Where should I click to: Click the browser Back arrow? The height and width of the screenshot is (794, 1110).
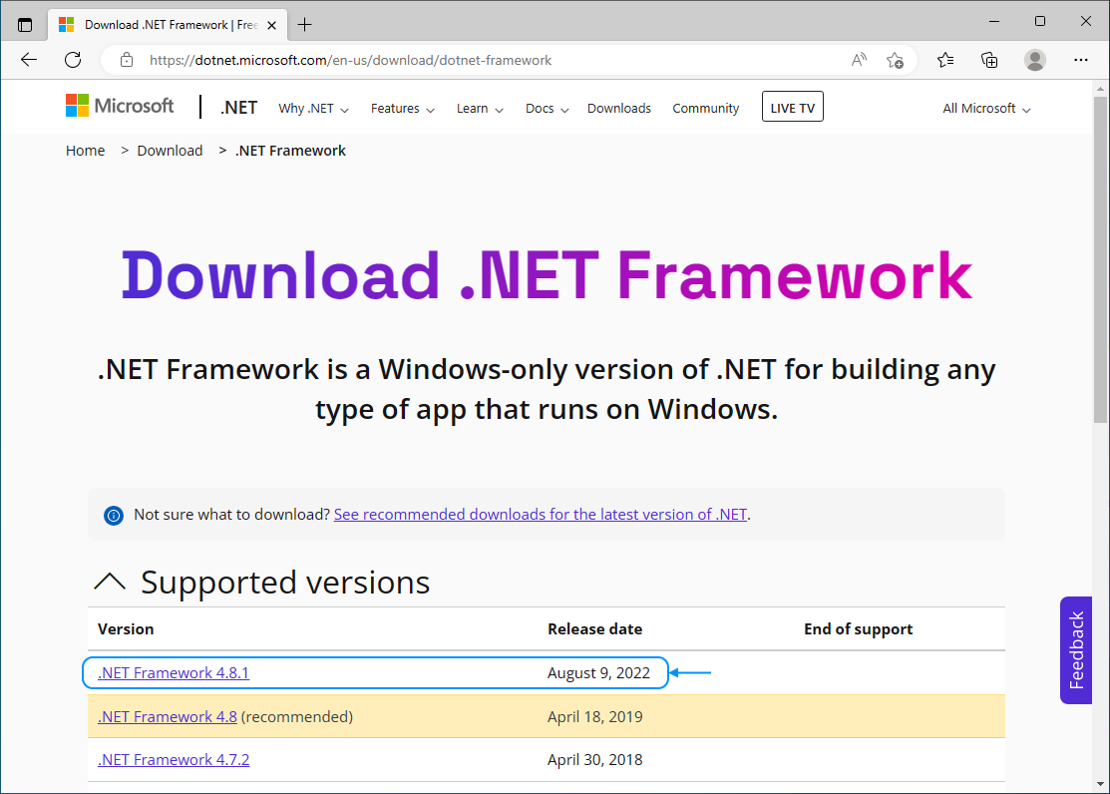click(x=28, y=60)
